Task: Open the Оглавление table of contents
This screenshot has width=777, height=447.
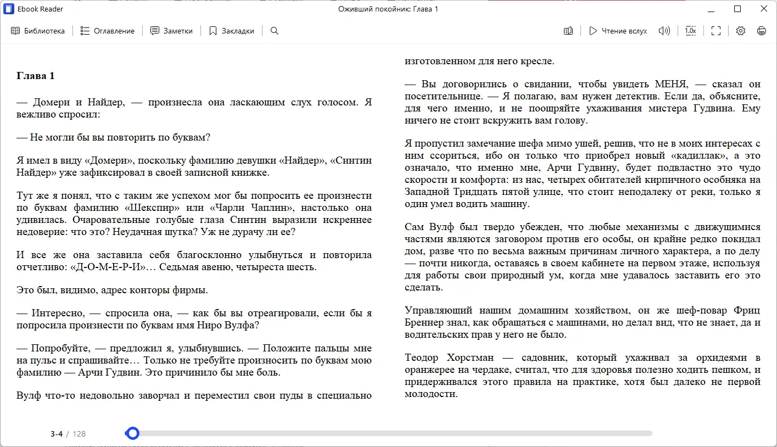Action: [x=109, y=31]
